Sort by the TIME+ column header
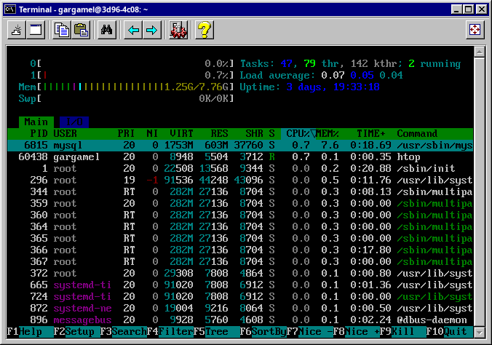492x345 pixels. 371,133
